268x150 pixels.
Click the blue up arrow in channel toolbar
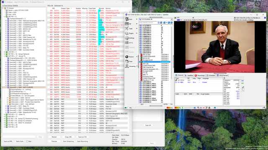(169, 22)
